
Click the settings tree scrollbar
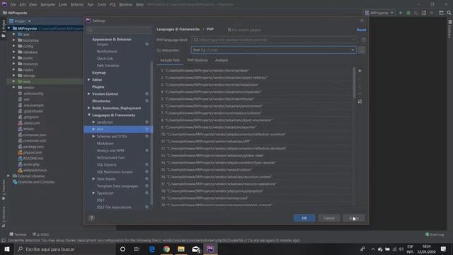point(151,133)
